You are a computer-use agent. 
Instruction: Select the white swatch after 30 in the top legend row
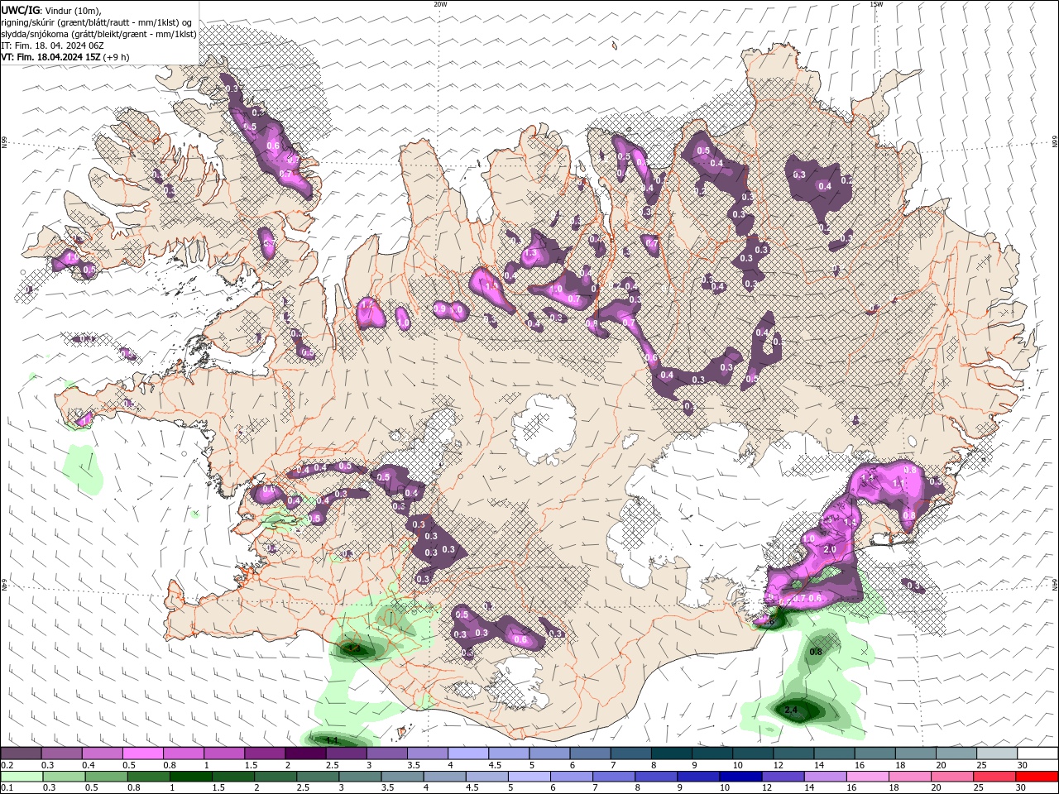point(1037,753)
